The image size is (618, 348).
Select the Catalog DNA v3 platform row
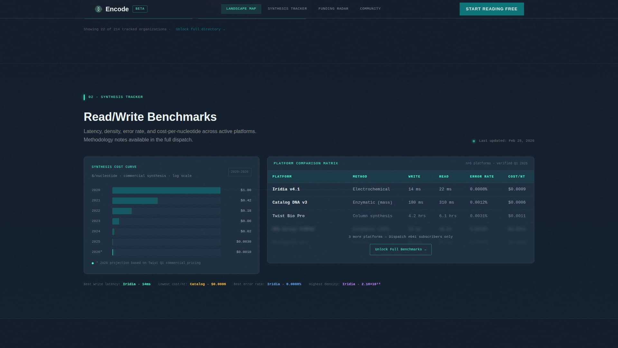[x=400, y=202]
